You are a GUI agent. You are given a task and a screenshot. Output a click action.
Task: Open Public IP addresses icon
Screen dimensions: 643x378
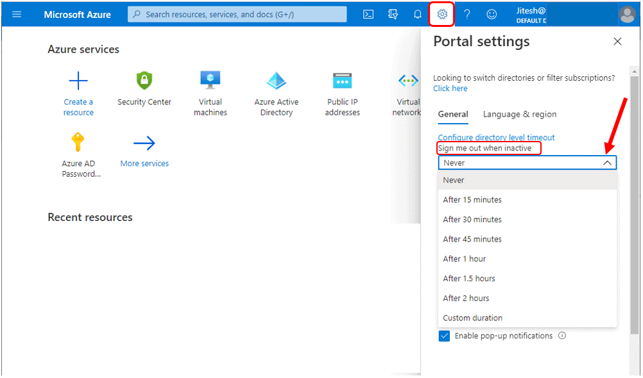(x=343, y=80)
